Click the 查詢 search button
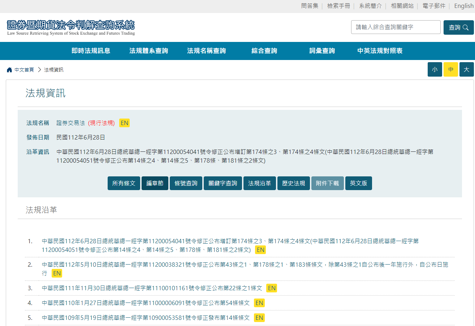475x326 pixels. 459,27
